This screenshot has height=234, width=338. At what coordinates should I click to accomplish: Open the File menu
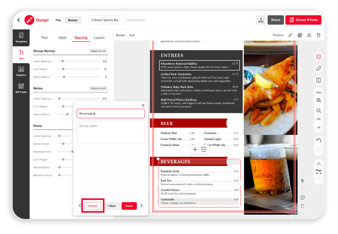[x=58, y=20]
